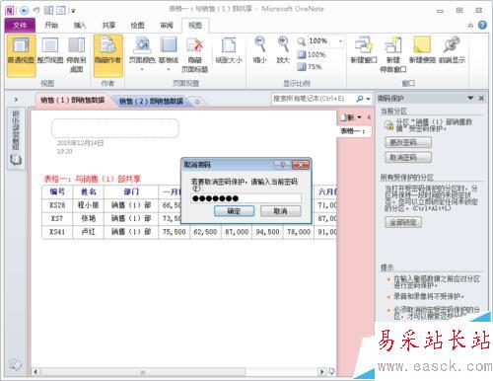Click Remove Password (取消密码) pane button
The height and width of the screenshot is (381, 493).
coord(408,157)
